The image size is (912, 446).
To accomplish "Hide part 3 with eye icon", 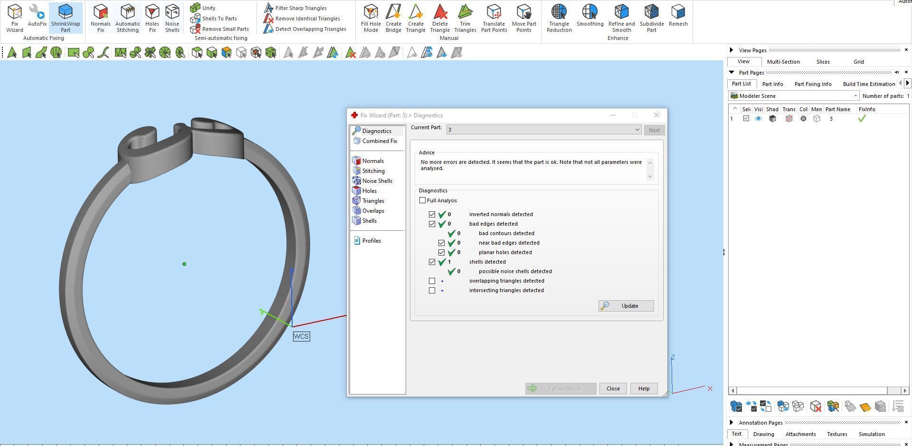I will 759,119.
